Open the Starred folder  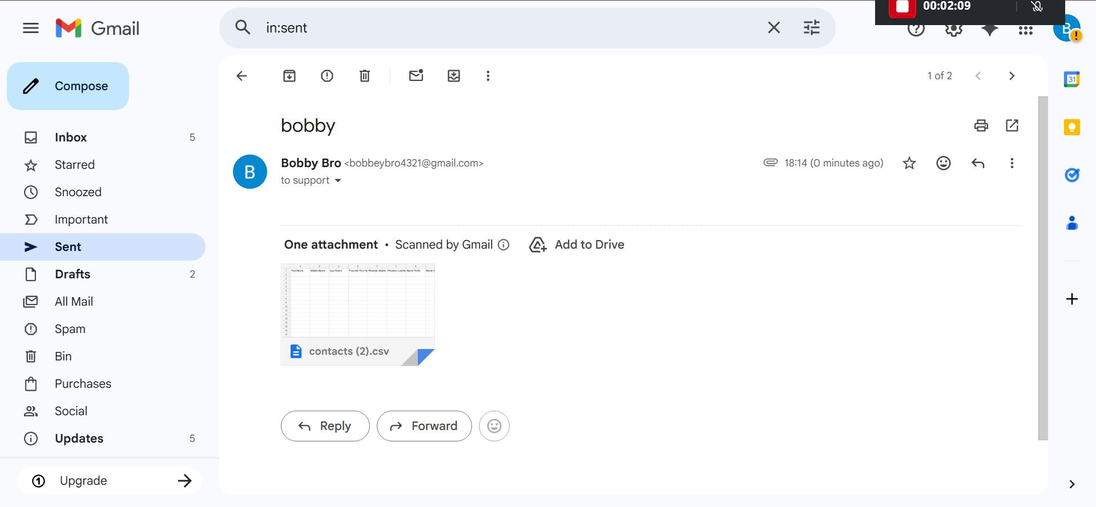pyautogui.click(x=103, y=165)
